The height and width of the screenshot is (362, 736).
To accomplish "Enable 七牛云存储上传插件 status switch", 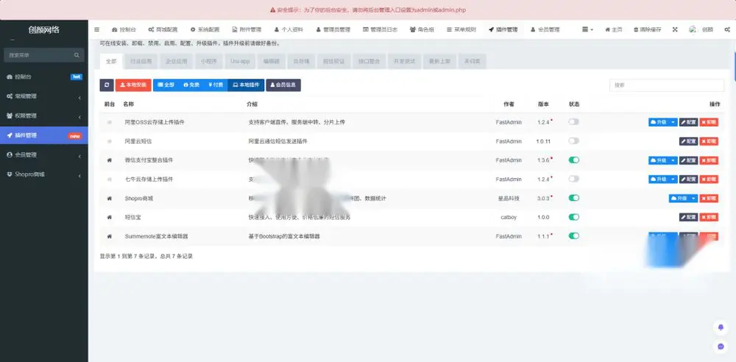I will click(573, 179).
